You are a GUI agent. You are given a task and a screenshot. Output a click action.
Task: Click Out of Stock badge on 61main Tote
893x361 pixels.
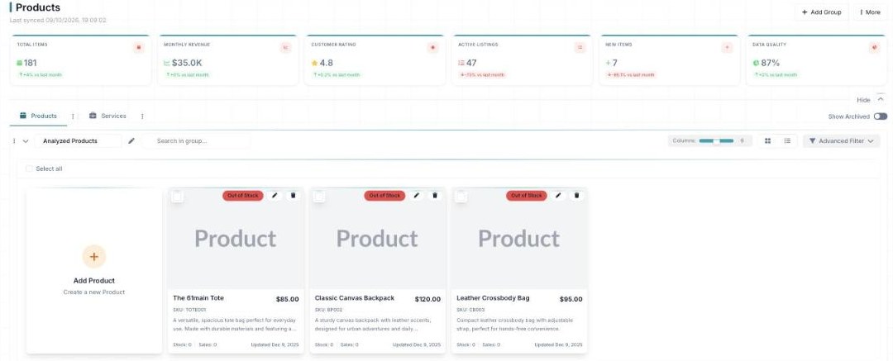pos(242,195)
